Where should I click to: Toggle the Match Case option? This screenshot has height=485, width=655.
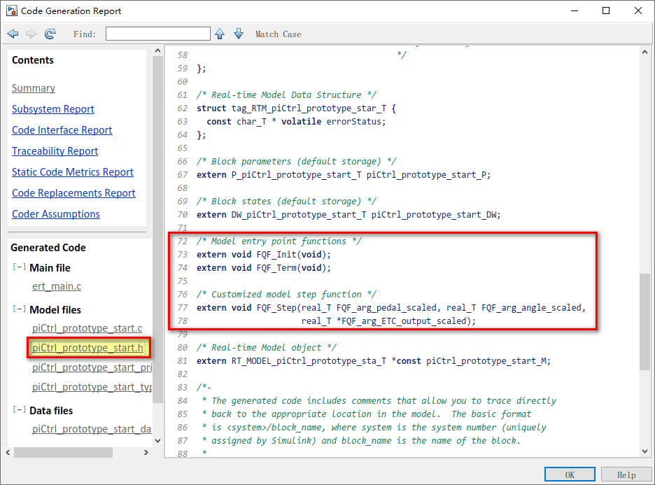[x=279, y=34]
